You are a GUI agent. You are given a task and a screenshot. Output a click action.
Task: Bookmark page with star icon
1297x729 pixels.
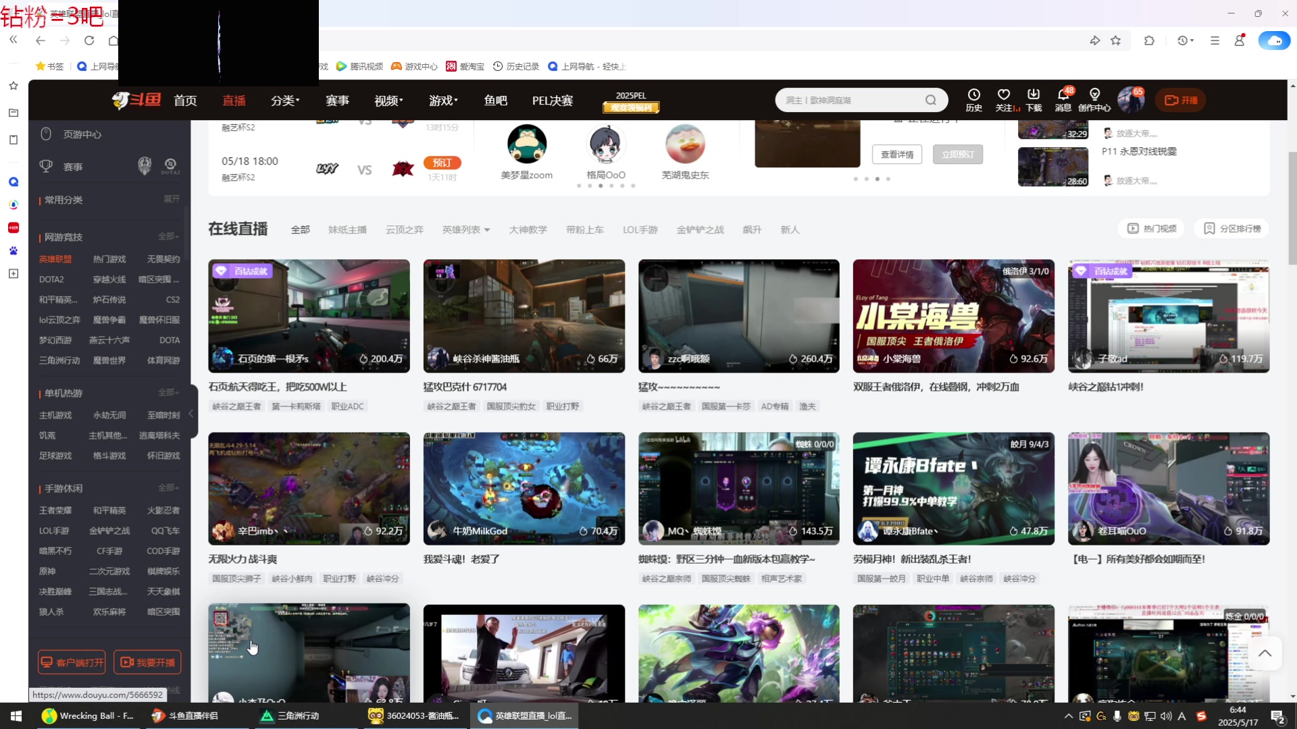coord(1116,40)
